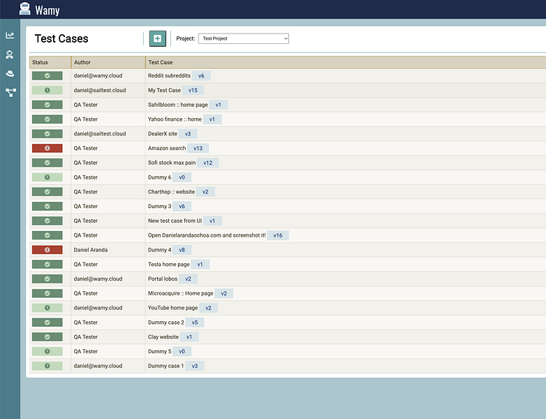This screenshot has height=419, width=546.
Task: Click pending status icon for Dummy 5
Action: coord(47,351)
